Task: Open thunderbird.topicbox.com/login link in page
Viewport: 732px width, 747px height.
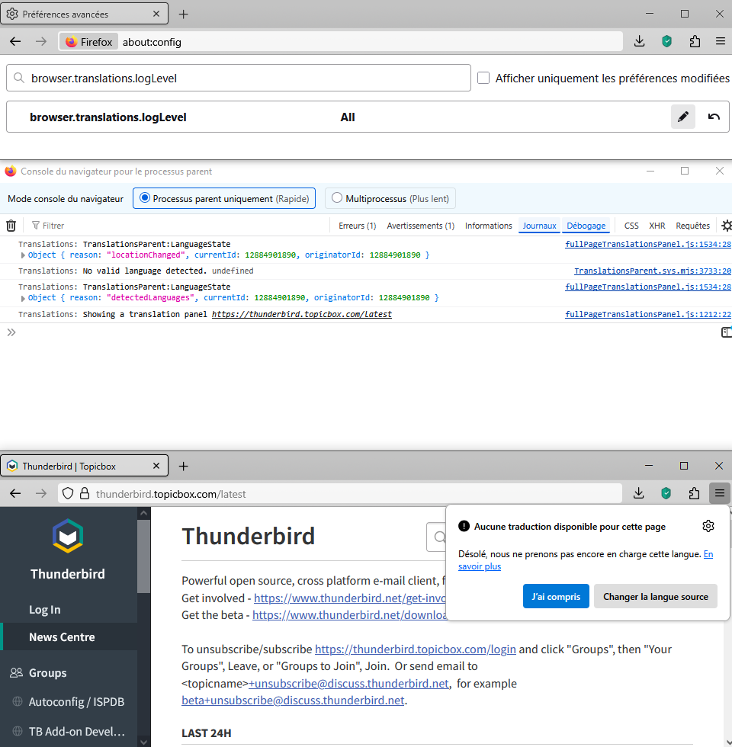Action: tap(415, 649)
